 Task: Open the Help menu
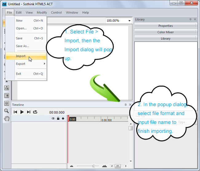[86, 13]
